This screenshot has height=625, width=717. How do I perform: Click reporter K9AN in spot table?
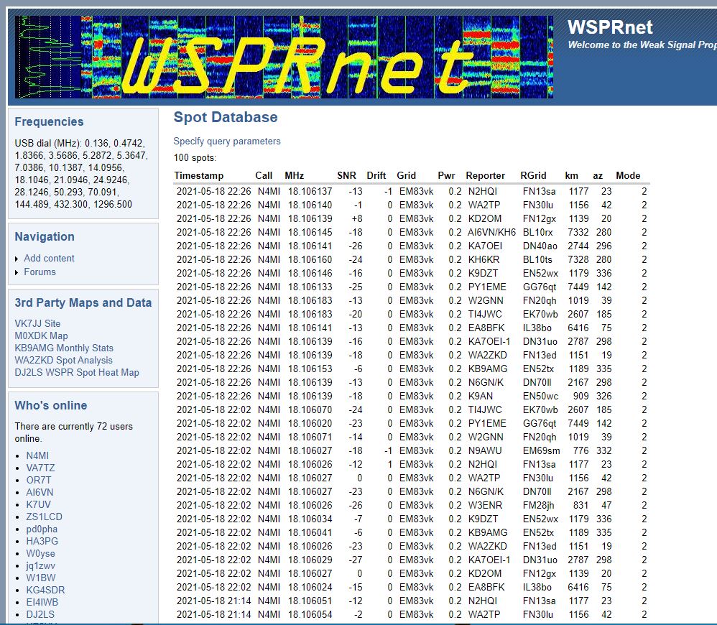(480, 396)
